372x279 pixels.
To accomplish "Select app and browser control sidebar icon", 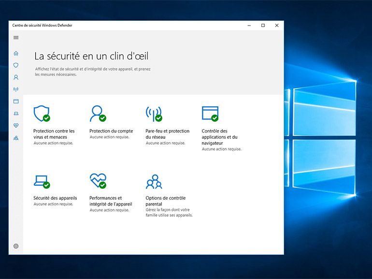I will (x=16, y=102).
